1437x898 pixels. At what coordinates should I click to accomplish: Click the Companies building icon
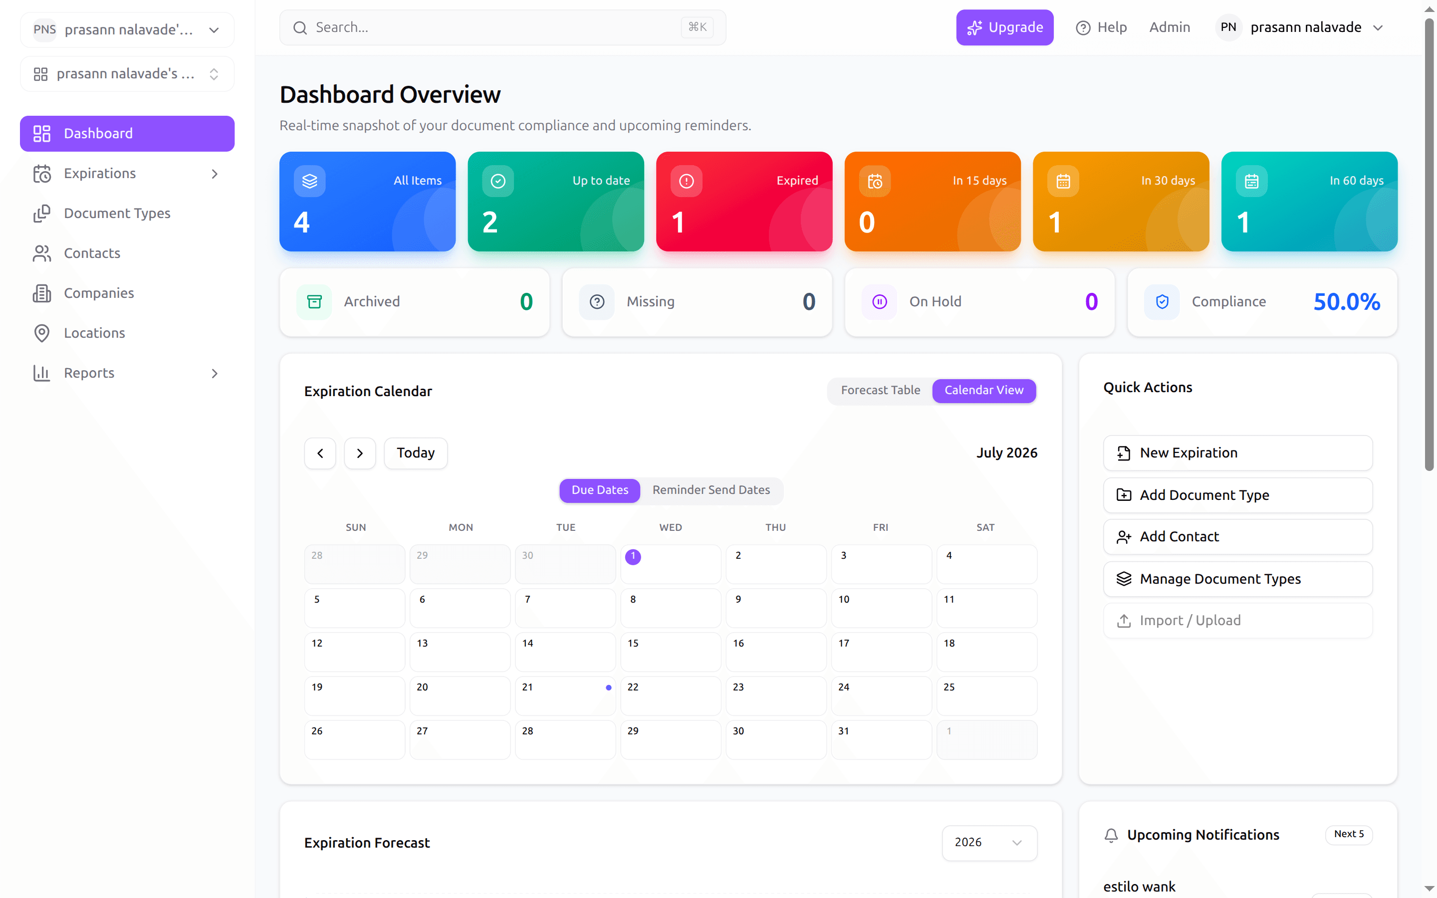click(x=41, y=293)
